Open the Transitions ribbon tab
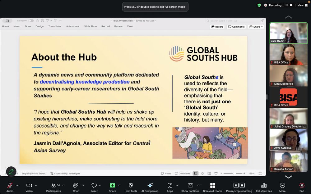 coord(55,26)
